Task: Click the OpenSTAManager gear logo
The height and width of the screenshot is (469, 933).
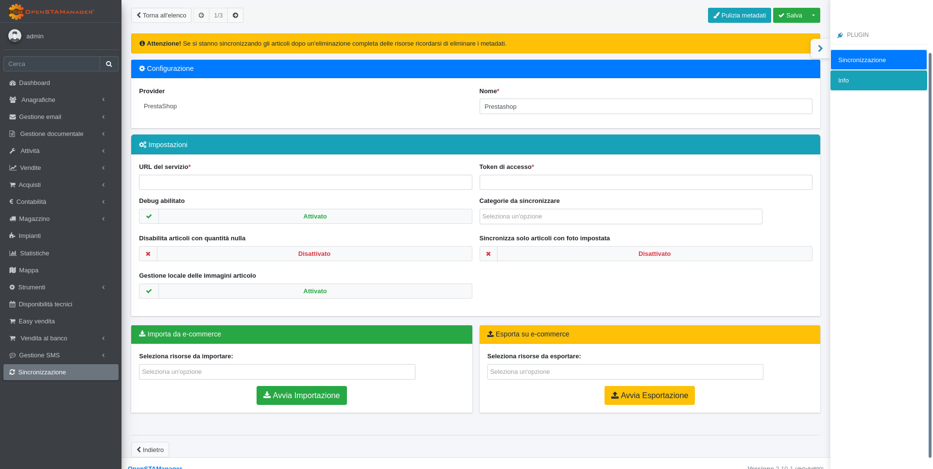Action: pyautogui.click(x=17, y=12)
